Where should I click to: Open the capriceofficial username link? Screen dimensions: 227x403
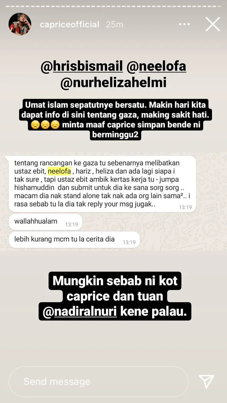point(70,24)
